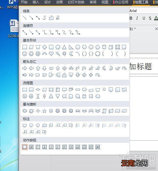158x171 pixels.
Task: Open the 审阅 tab
Action: [93, 2]
